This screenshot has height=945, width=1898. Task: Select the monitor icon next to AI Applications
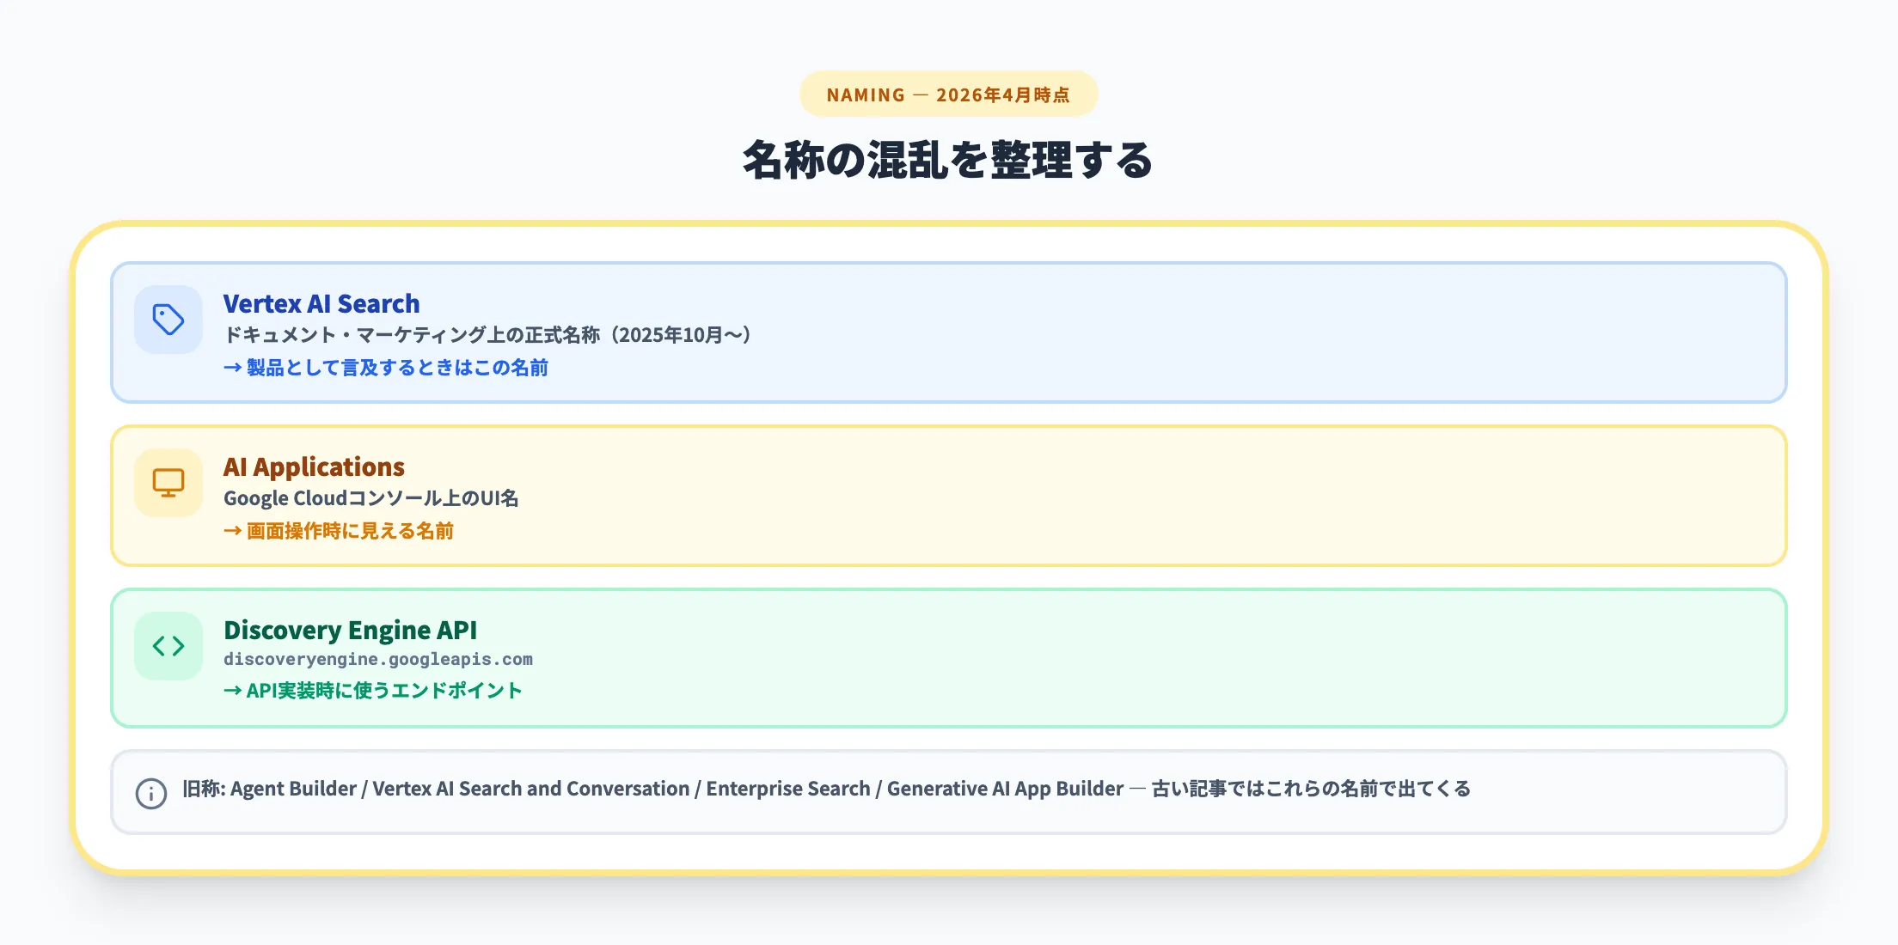pos(168,482)
